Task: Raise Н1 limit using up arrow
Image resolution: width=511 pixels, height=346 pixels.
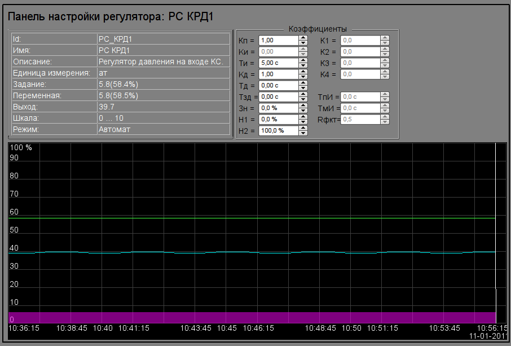Action: point(303,117)
